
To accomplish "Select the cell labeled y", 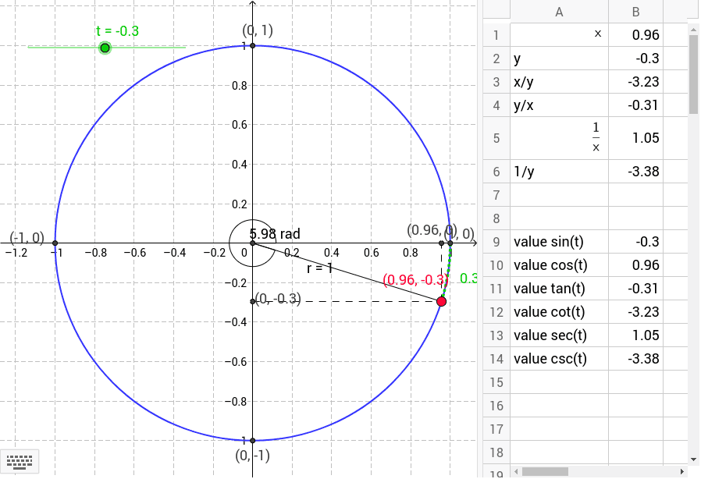I will tap(559, 59).
